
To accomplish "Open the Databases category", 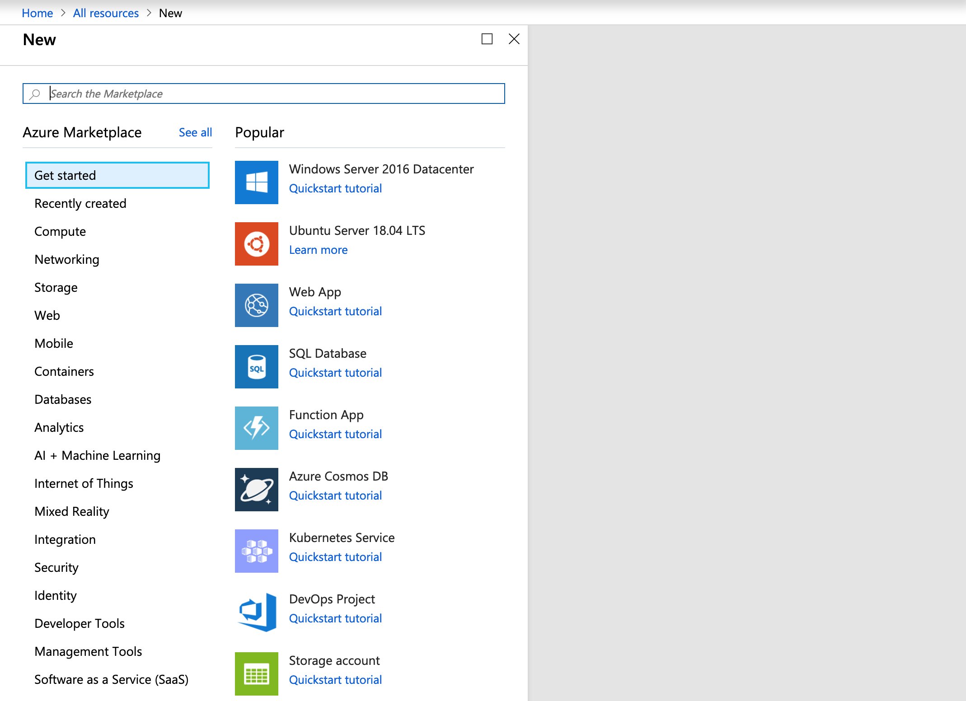I will coord(63,399).
